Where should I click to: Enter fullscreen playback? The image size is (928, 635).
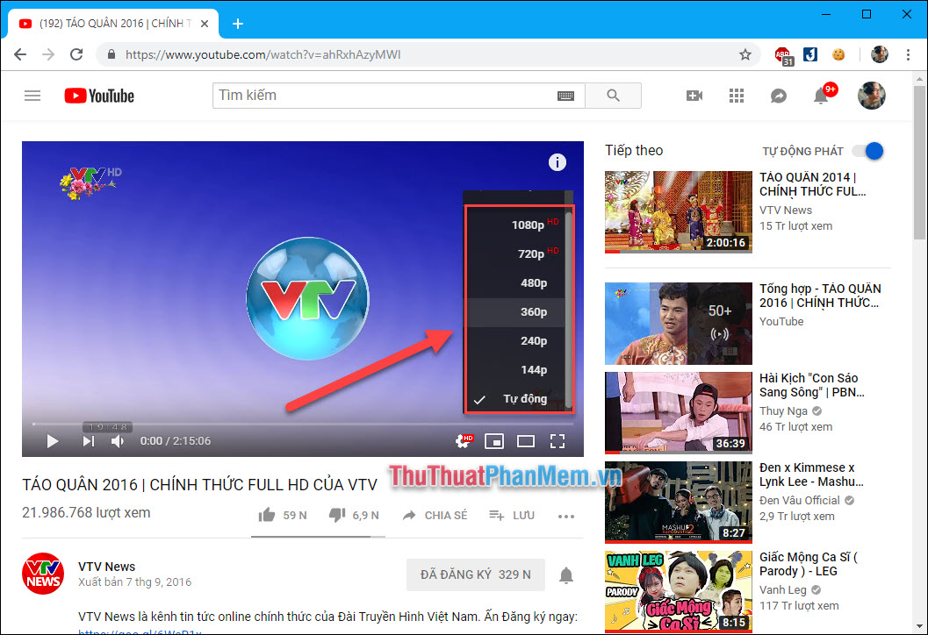click(x=558, y=441)
